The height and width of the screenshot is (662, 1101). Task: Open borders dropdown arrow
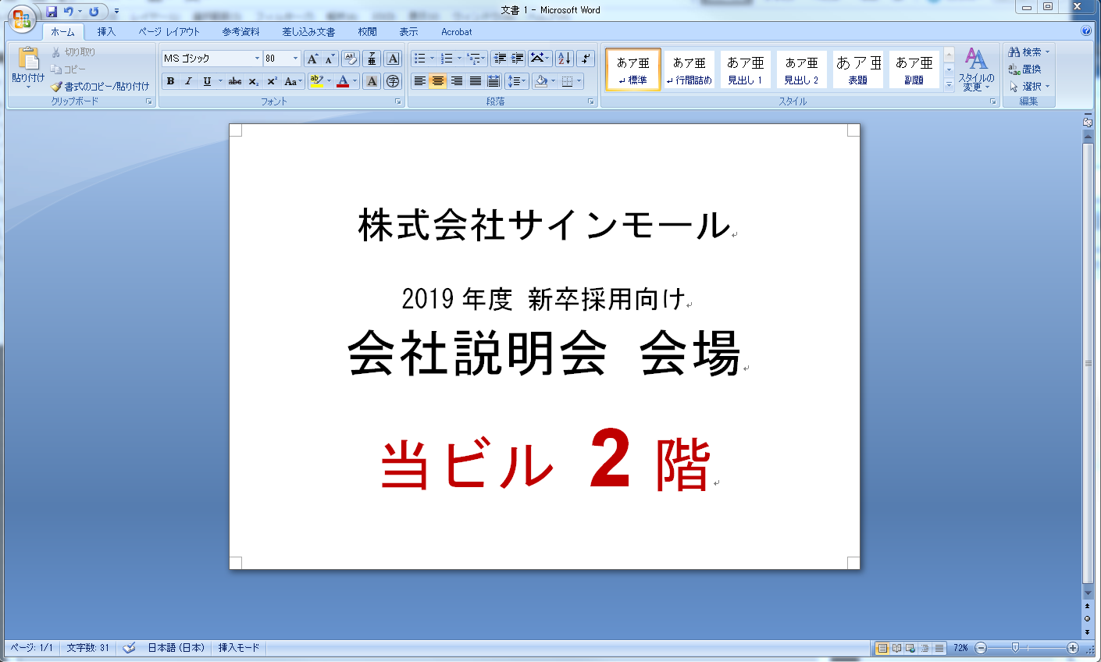(579, 81)
